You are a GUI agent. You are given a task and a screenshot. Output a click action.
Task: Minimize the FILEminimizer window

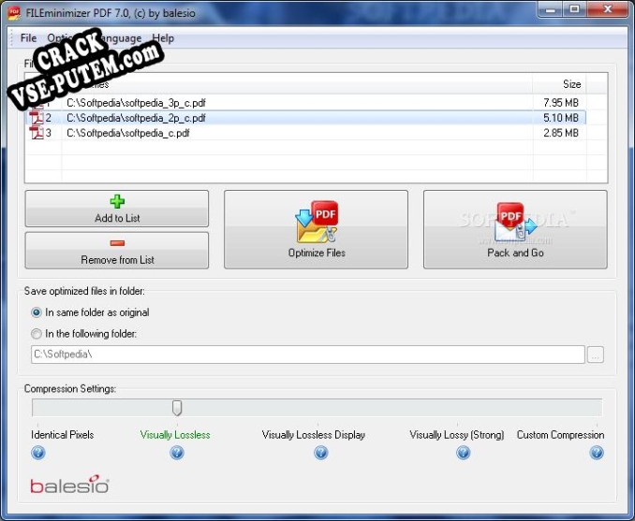coord(550,9)
